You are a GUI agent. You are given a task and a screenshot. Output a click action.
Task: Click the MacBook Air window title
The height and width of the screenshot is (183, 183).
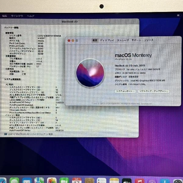[70, 22]
